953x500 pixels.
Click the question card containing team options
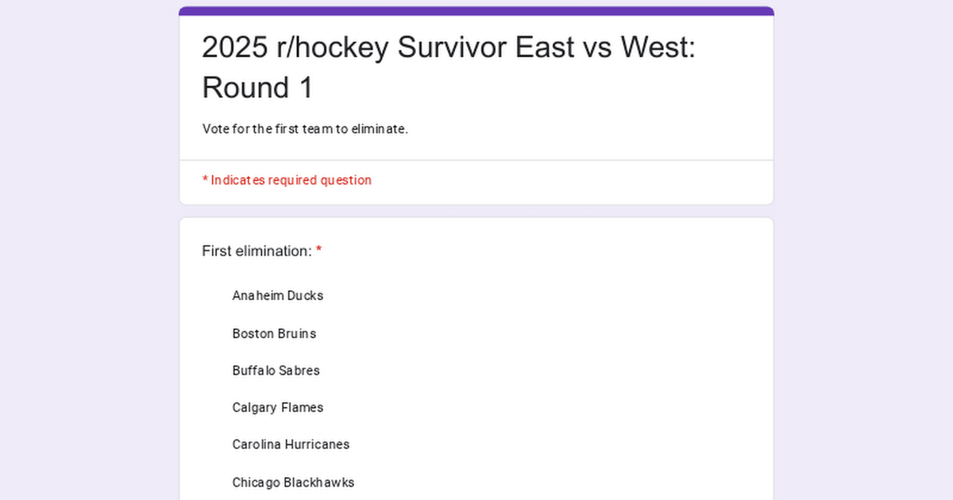coord(476,357)
